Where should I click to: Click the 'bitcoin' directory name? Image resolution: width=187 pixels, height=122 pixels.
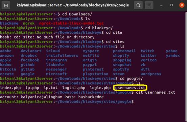pos(8,69)
